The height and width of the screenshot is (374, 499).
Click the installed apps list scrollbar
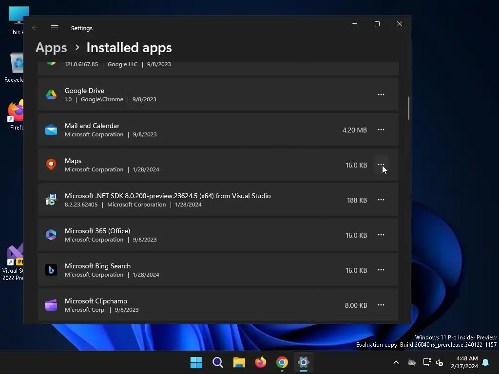409,108
